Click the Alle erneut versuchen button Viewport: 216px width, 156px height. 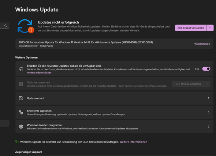[191, 28]
